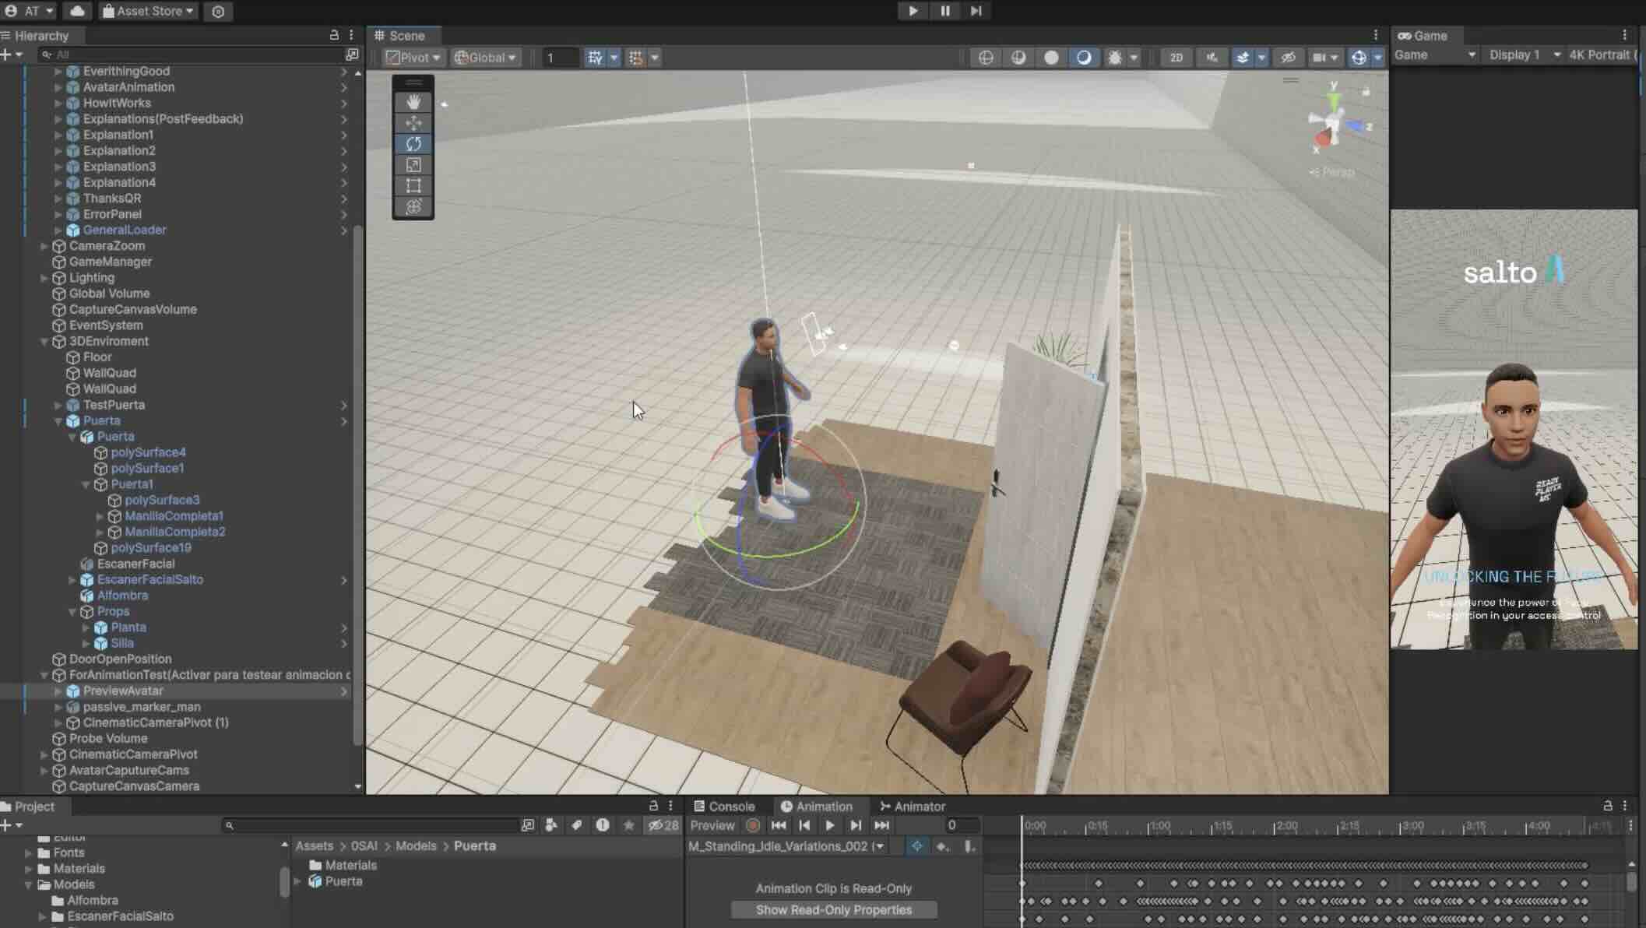This screenshot has height=928, width=1646.
Task: Open debug draw mode bug icon
Action: tap(1115, 58)
